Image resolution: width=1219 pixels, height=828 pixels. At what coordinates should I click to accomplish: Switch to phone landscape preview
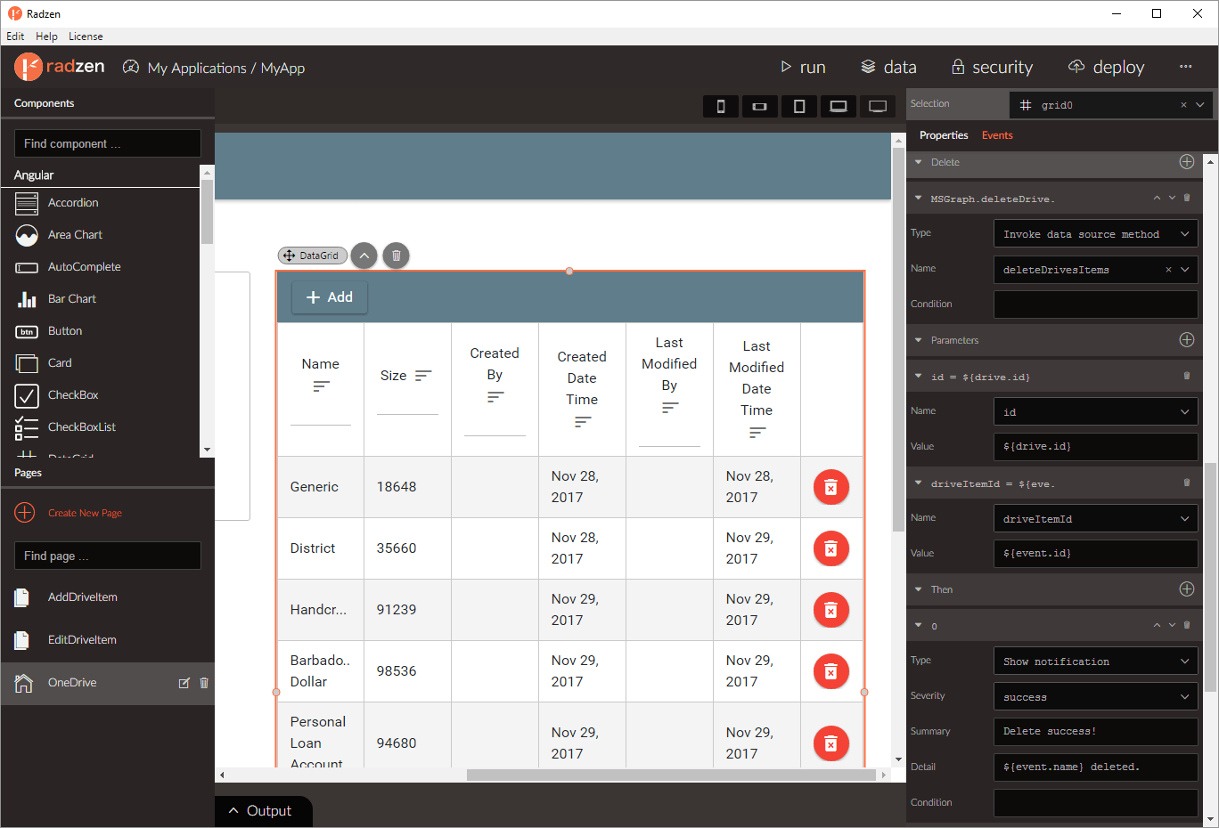pos(759,107)
